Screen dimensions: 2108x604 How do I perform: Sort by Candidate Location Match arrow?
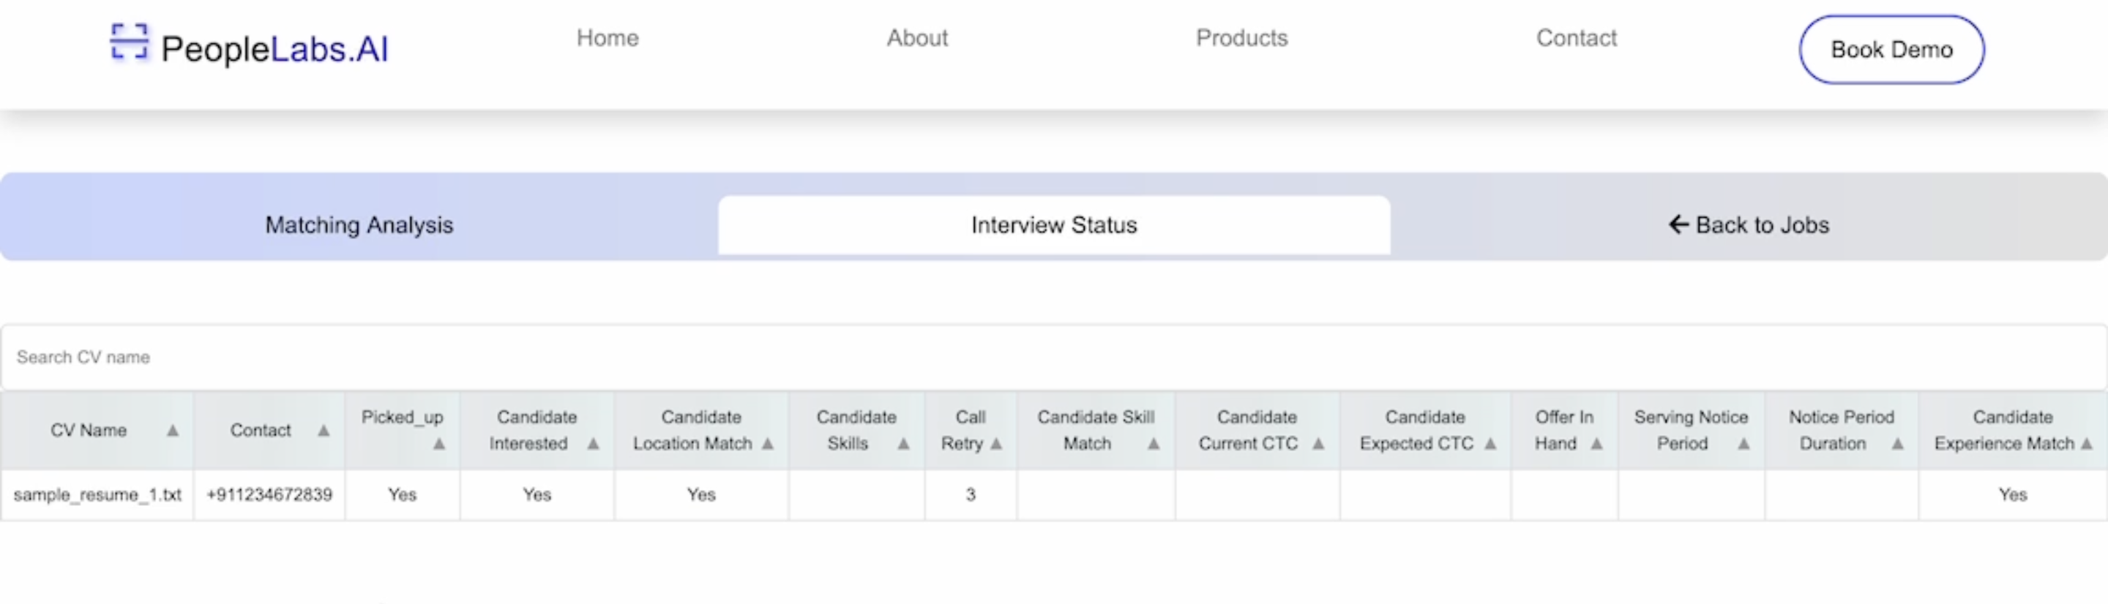(x=768, y=444)
